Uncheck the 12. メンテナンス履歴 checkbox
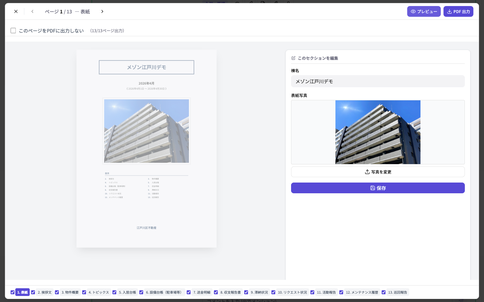 point(341,292)
